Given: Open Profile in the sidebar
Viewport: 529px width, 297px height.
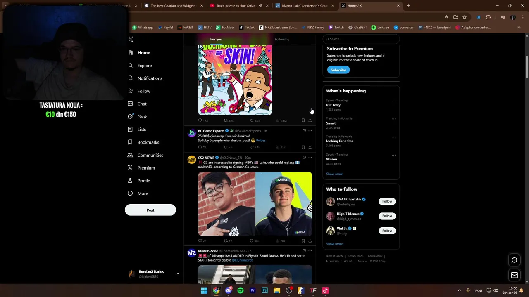Looking at the screenshot, I should point(139,181).
